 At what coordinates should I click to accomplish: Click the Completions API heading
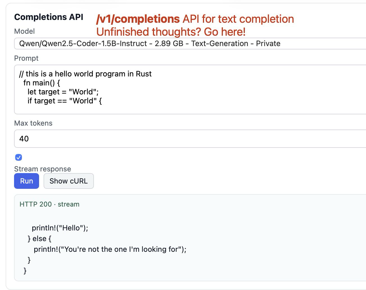pyautogui.click(x=49, y=17)
